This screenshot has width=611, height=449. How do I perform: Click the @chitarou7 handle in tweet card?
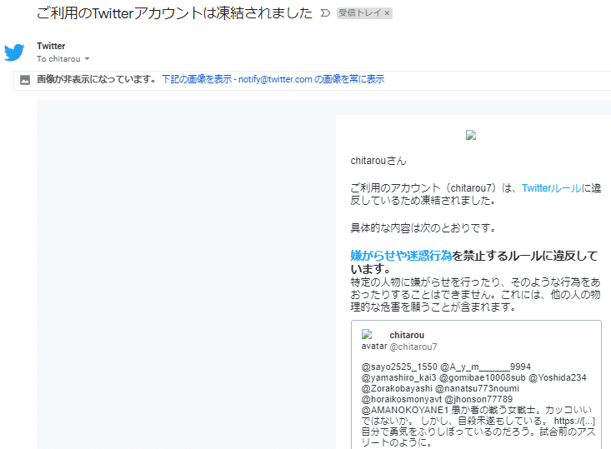coord(413,347)
